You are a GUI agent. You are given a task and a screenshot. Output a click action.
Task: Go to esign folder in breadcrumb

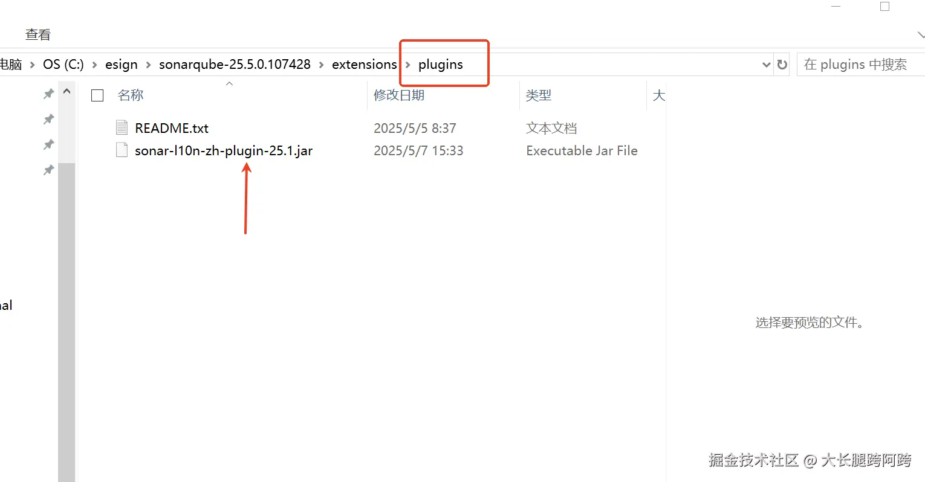coord(122,65)
